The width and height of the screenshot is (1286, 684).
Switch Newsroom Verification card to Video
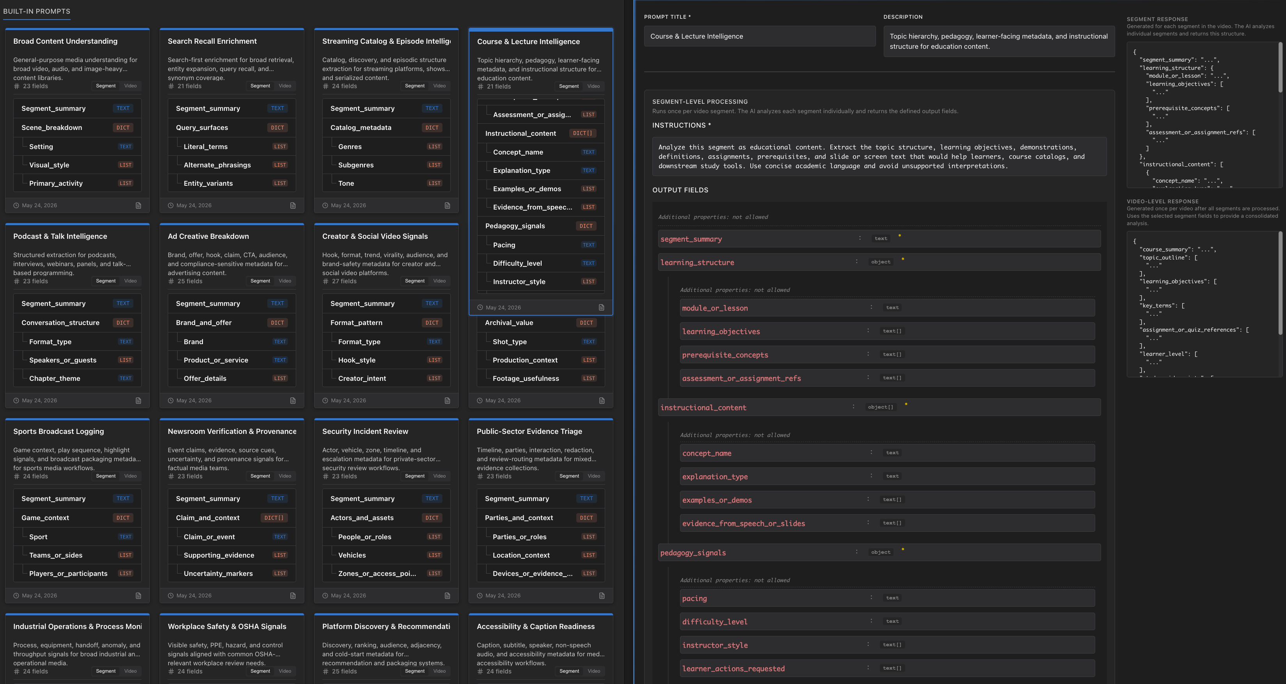point(285,476)
